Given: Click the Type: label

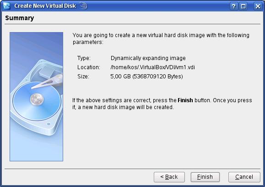Looking at the screenshot, I should click(x=84, y=58).
